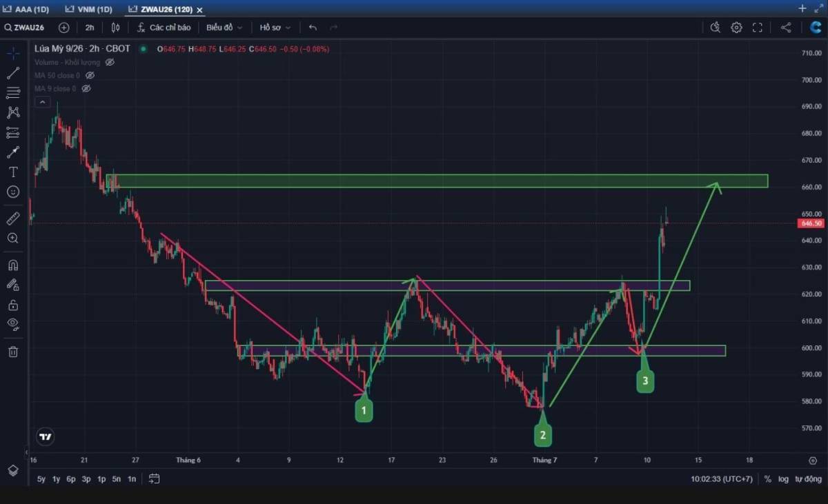
Task: Open the Các chỉ báo indicators button
Action: (163, 28)
